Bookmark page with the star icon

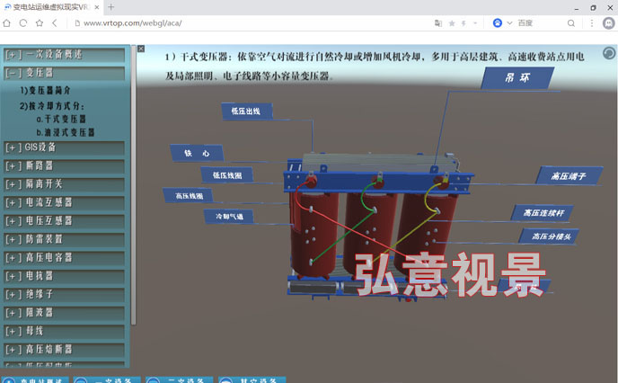[451, 22]
